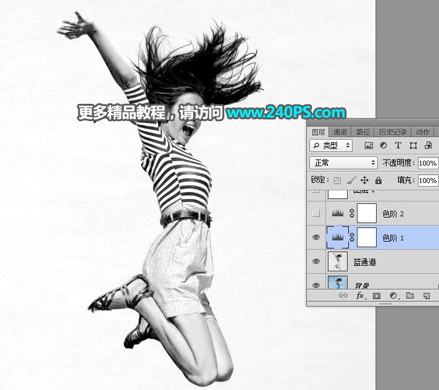Screen dimensions: 439x390
Task: Hide the 色阶 1 adjustment layer
Action: click(316, 237)
